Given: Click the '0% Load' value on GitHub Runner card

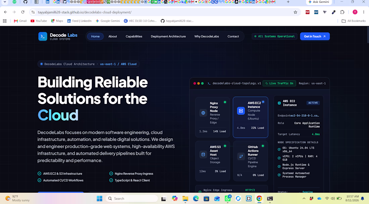Looking at the screenshot, I should coord(258,175).
